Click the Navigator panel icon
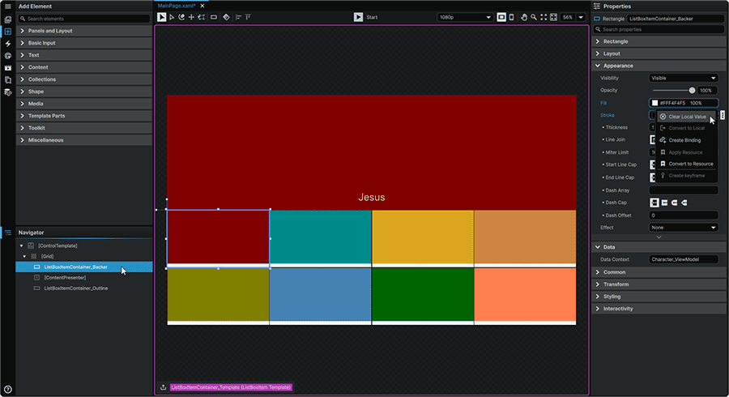The height and width of the screenshot is (397, 729). [7, 233]
